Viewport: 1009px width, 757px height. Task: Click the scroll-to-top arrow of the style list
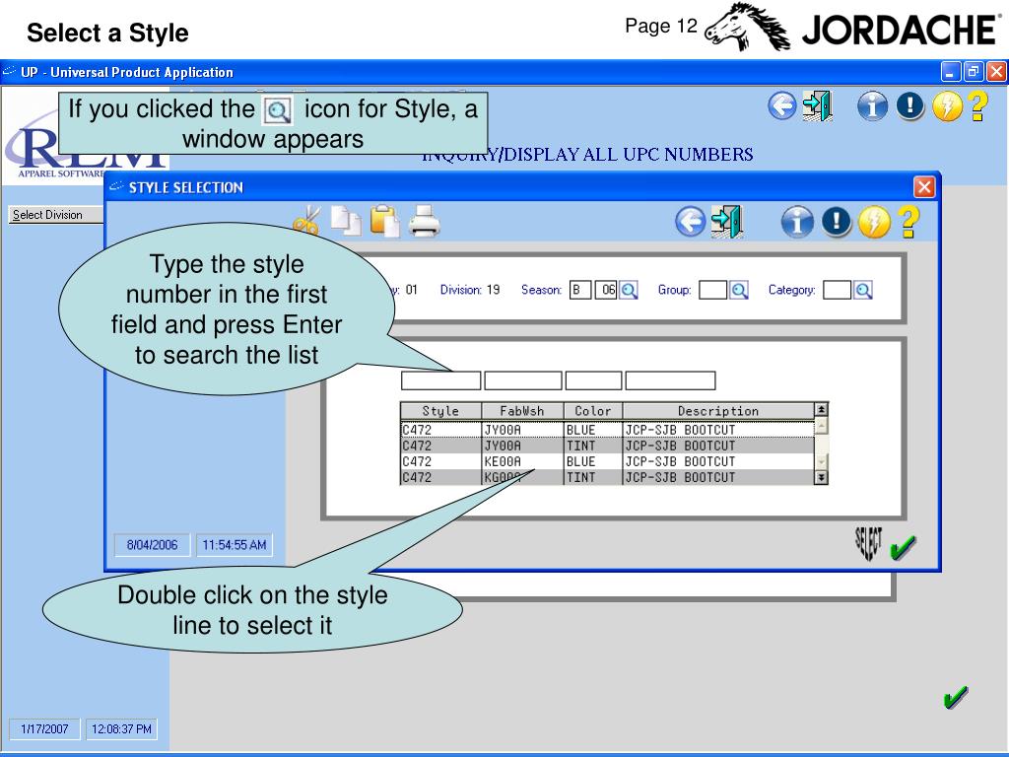(x=821, y=409)
